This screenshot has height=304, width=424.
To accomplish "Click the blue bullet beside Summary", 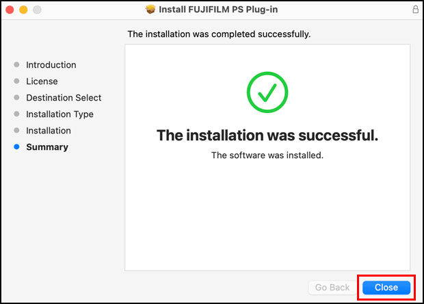I will tap(16, 147).
